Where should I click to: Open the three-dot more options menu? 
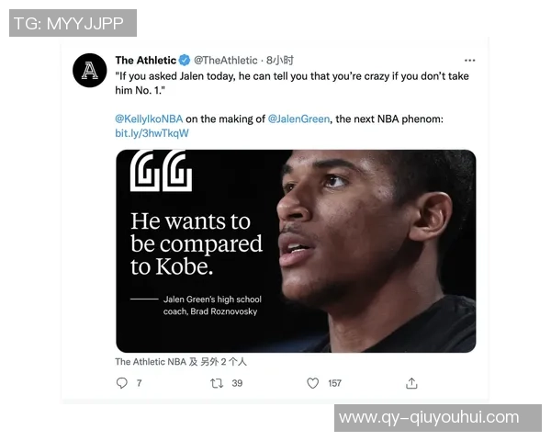point(469,61)
